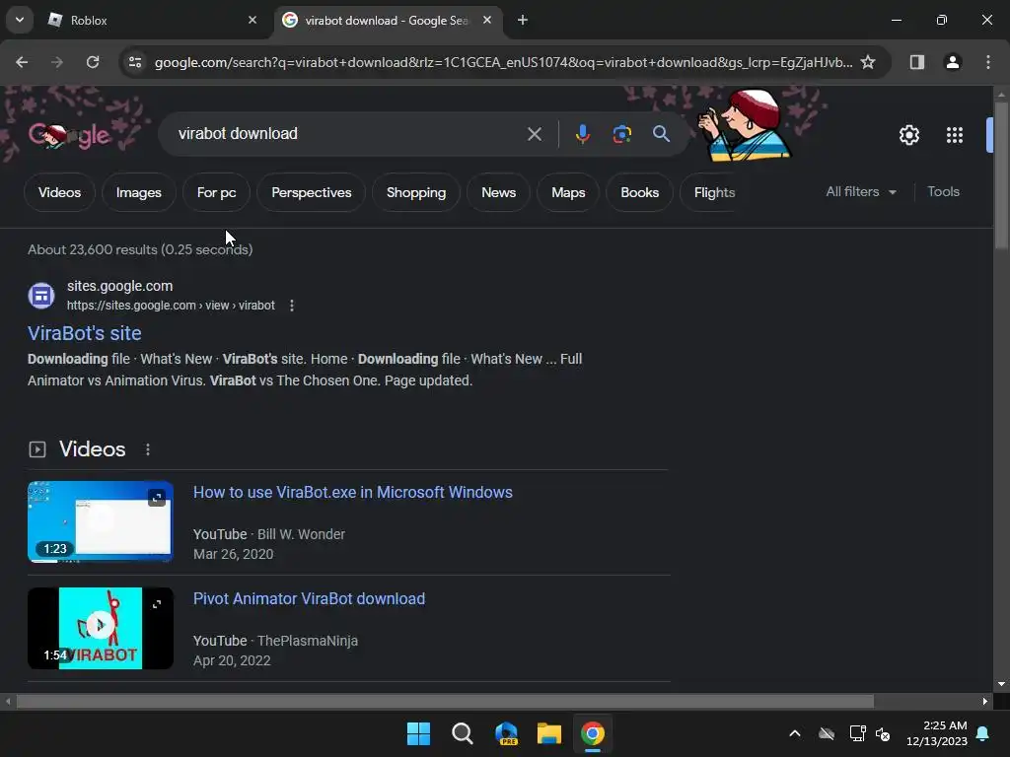Open more options for sites.google.com result
Viewport: 1010px width, 757px height.
(292, 306)
